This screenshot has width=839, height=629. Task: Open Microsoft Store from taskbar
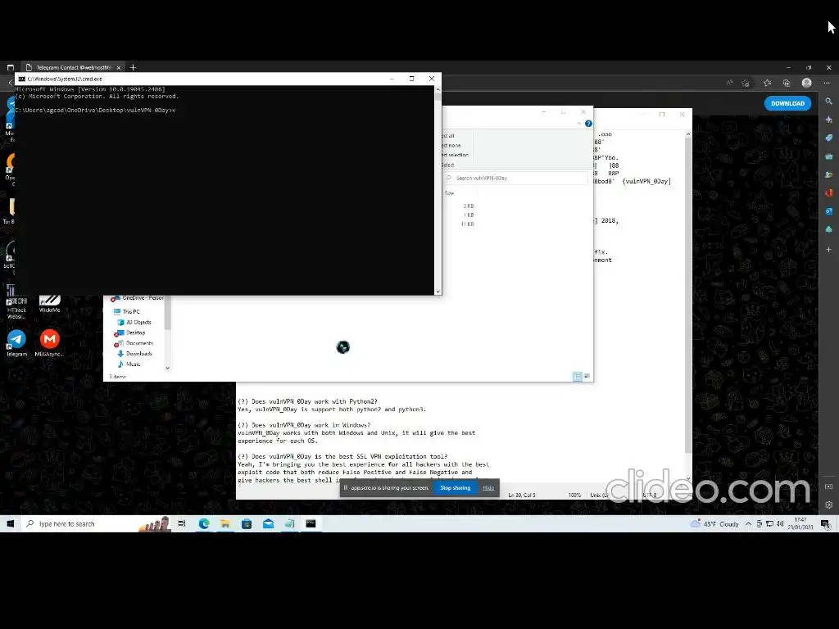[x=247, y=523]
